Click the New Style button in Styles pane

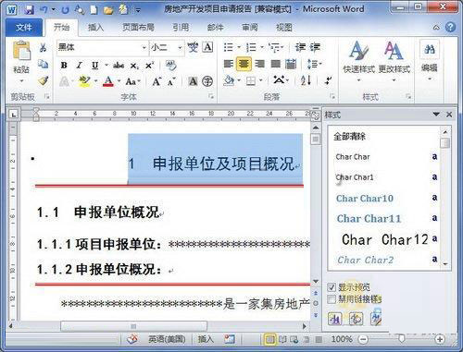(x=335, y=319)
